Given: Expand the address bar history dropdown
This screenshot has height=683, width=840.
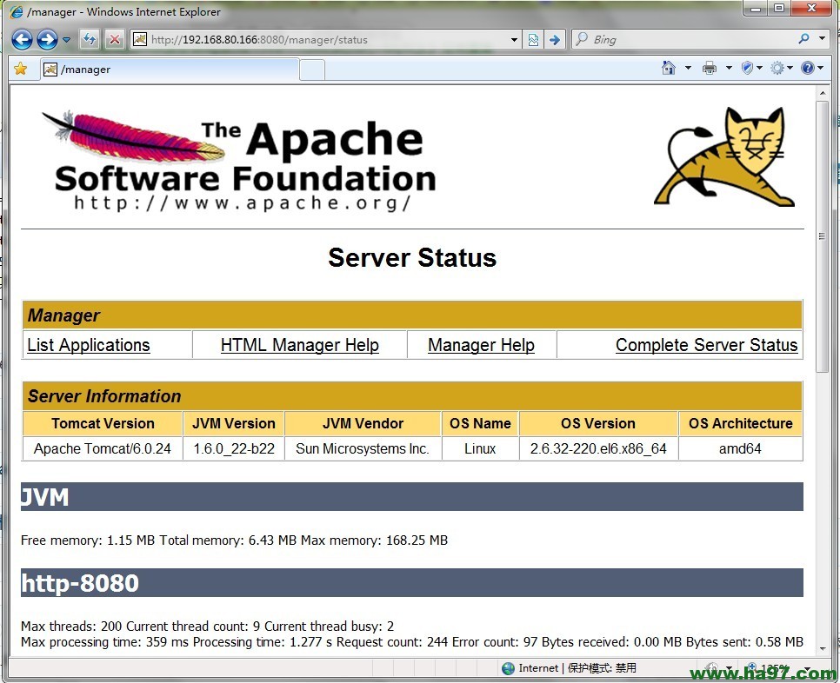Looking at the screenshot, I should click(x=513, y=38).
